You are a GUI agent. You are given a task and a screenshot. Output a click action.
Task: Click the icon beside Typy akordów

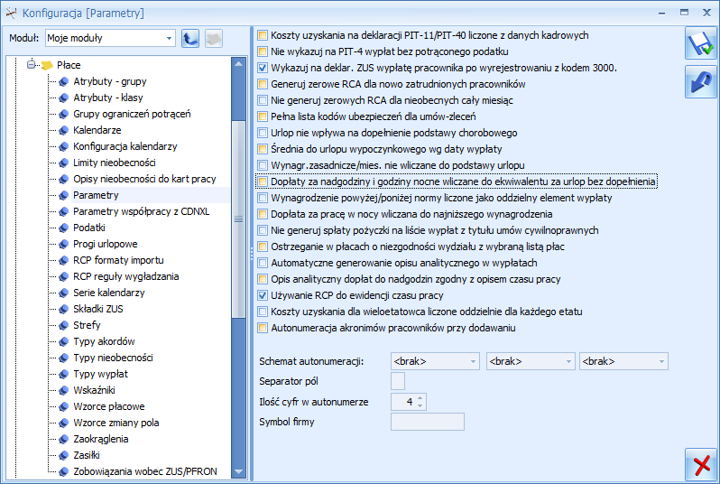[64, 342]
